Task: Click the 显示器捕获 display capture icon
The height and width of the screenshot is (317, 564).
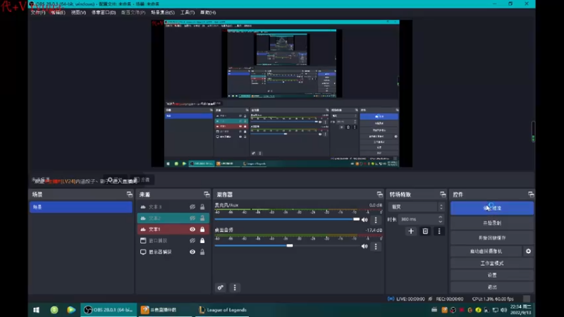Action: 143,252
